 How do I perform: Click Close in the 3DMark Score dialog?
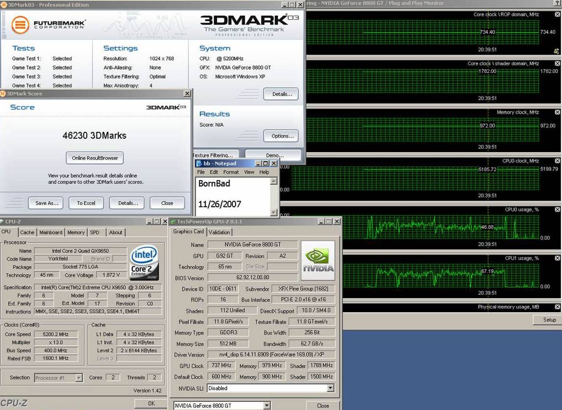tap(167, 203)
